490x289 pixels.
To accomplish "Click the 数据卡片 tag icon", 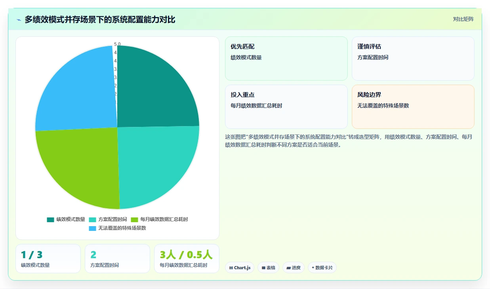I will [x=313, y=268].
